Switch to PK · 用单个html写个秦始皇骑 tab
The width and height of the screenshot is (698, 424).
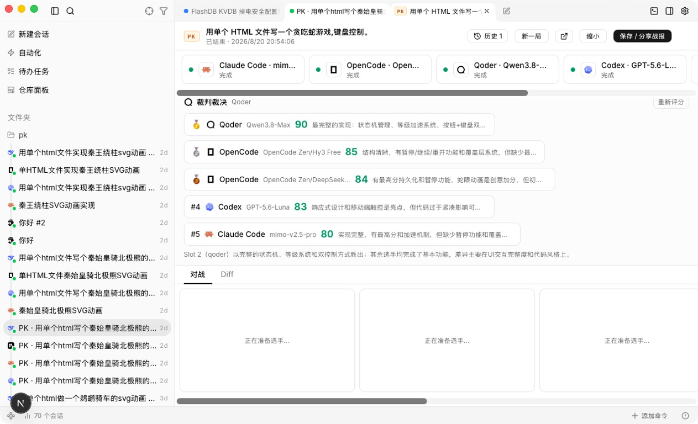click(x=337, y=11)
